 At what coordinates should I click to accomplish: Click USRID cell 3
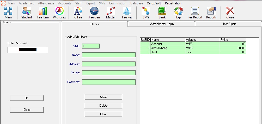(x=145, y=52)
